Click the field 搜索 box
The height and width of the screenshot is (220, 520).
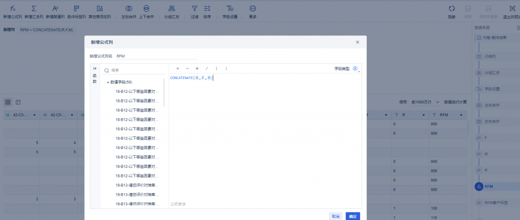click(x=134, y=70)
